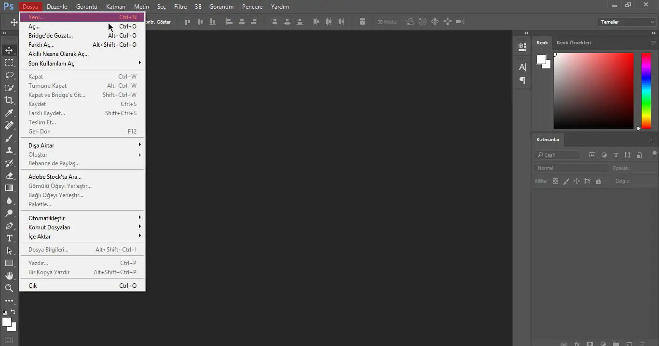Open the Character panel 'A|' icon
Screen dimensions: 659x346
point(522,67)
